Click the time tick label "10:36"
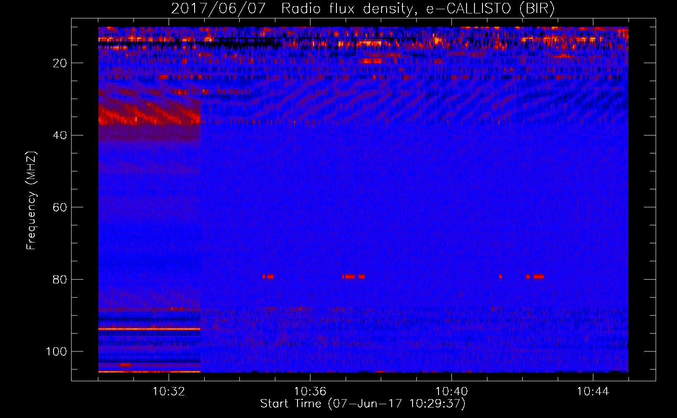Viewport: 677px width, 418px height. pyautogui.click(x=310, y=392)
